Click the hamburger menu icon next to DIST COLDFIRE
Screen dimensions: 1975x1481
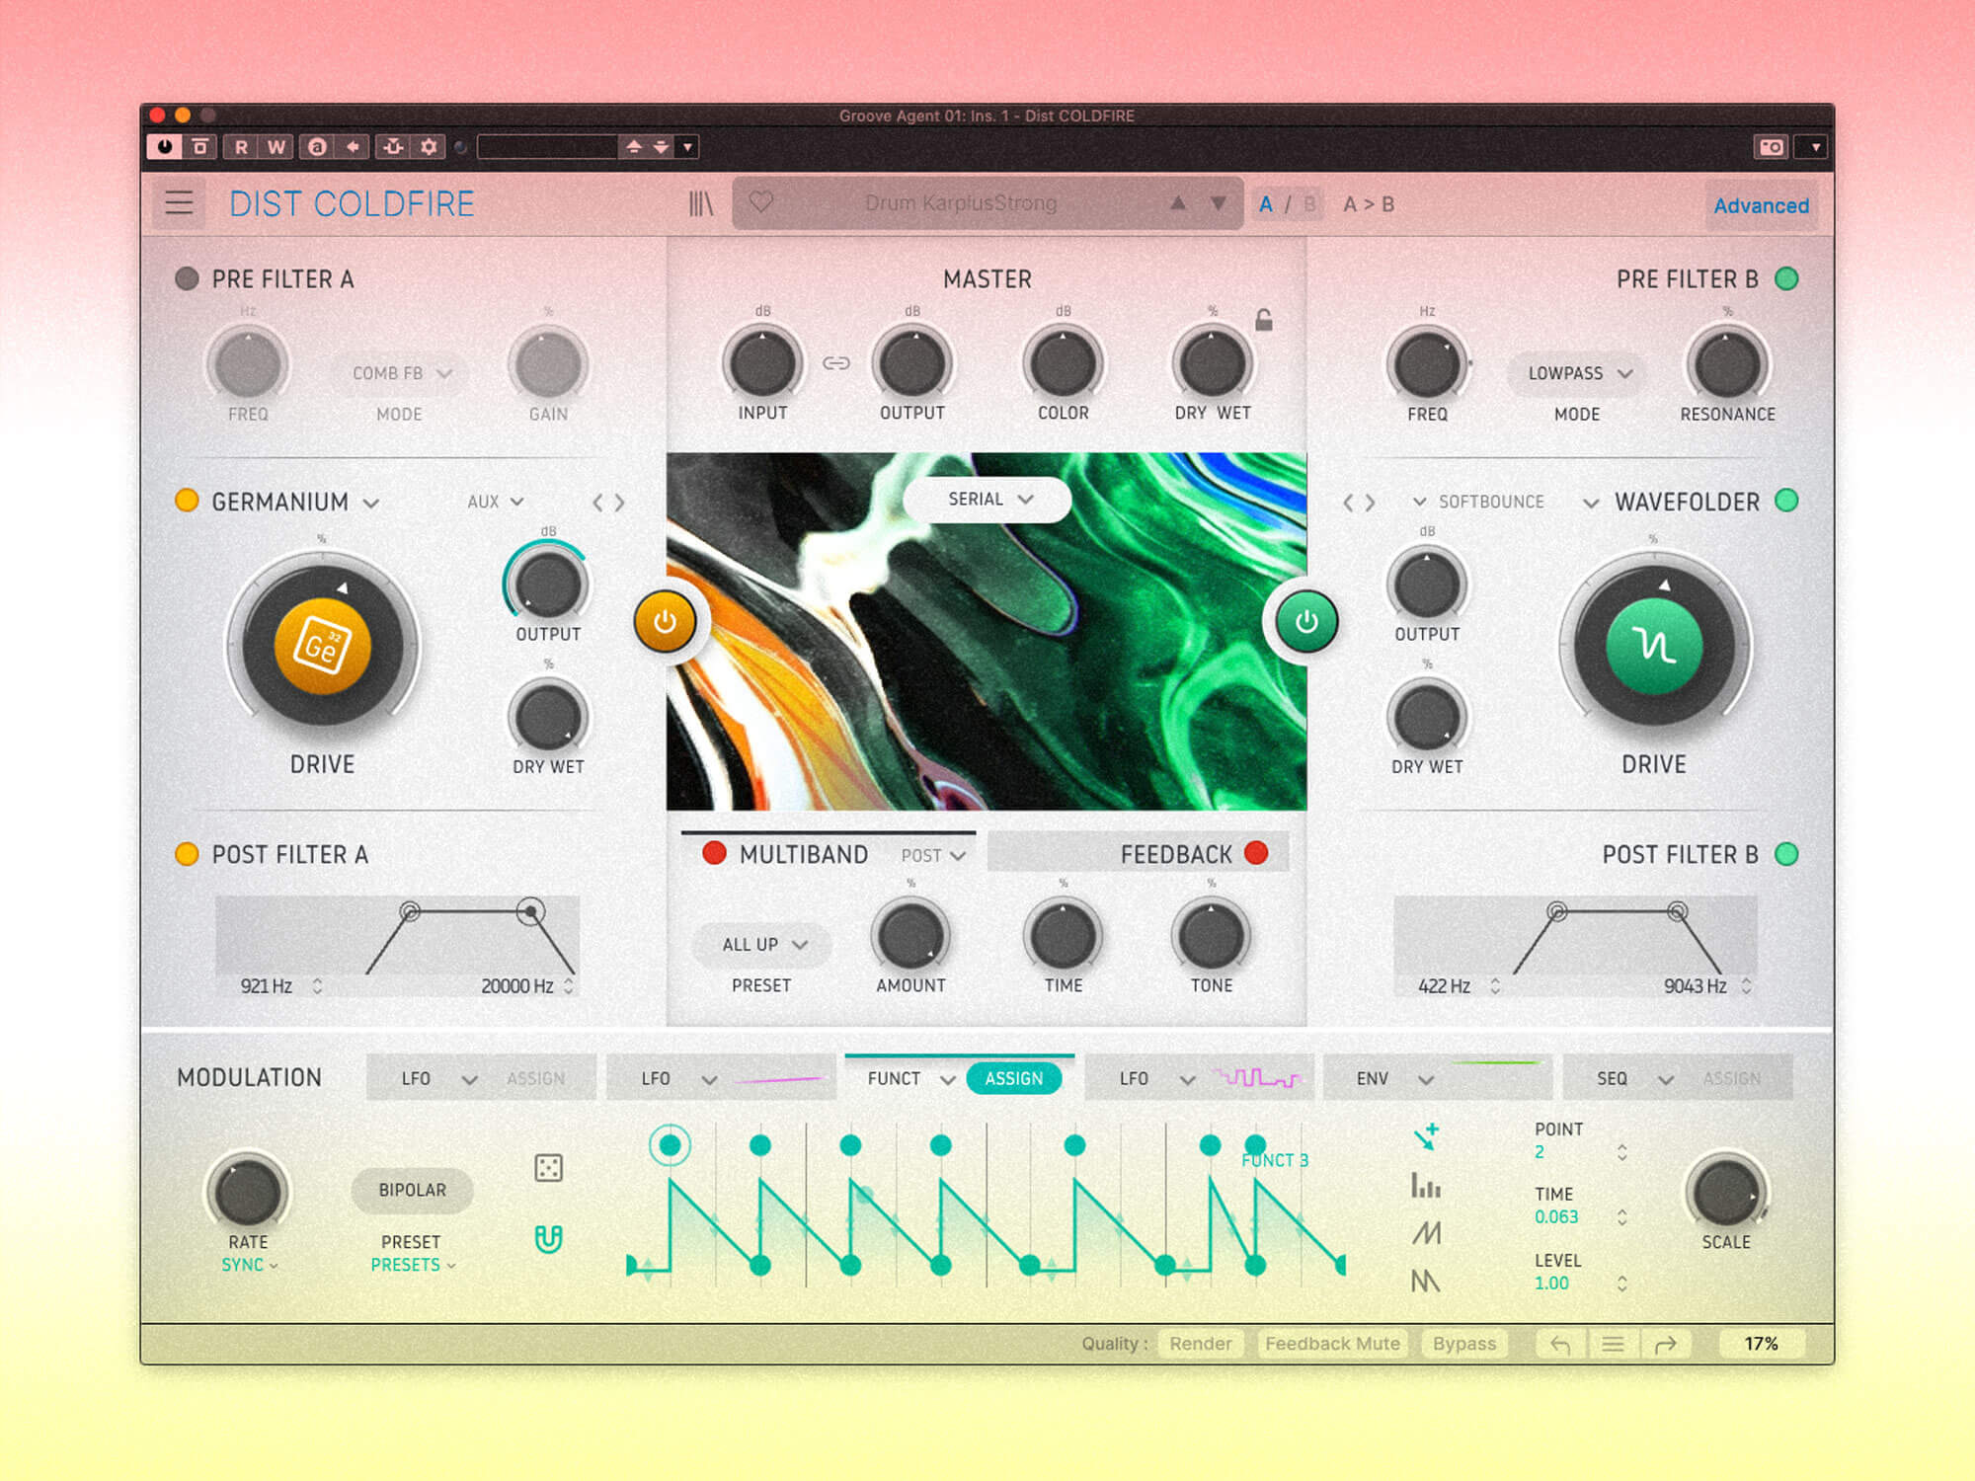pos(178,203)
